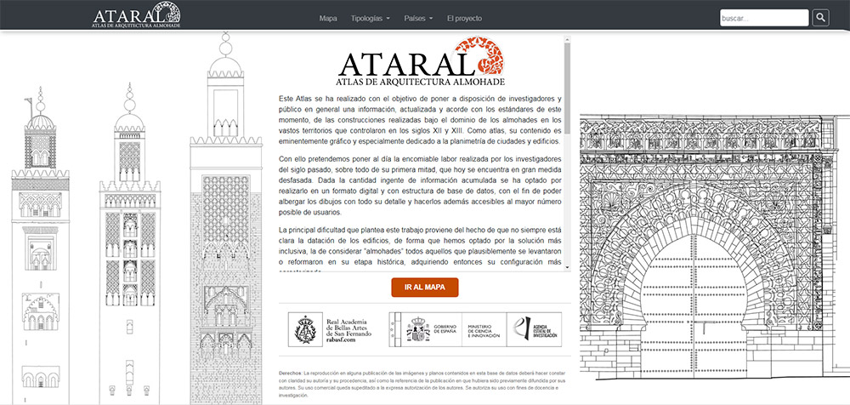Click the leftmost minaret elevation drawing
The width and height of the screenshot is (850, 405).
tap(41, 244)
